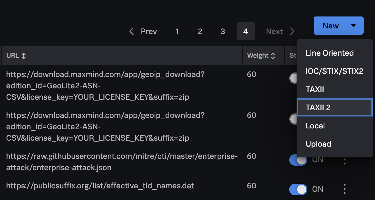Screen dimensions: 375x200
Task: Toggle the first maxmind GeoLite2 feed switch
Action: (x=293, y=78)
